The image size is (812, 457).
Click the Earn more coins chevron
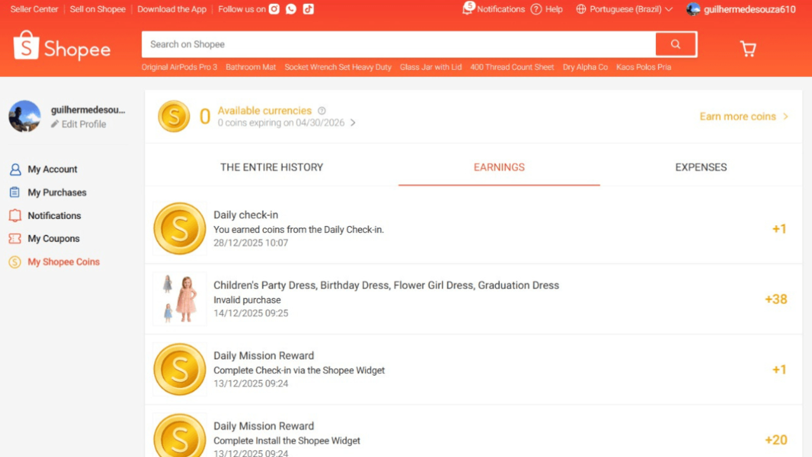[x=785, y=116]
